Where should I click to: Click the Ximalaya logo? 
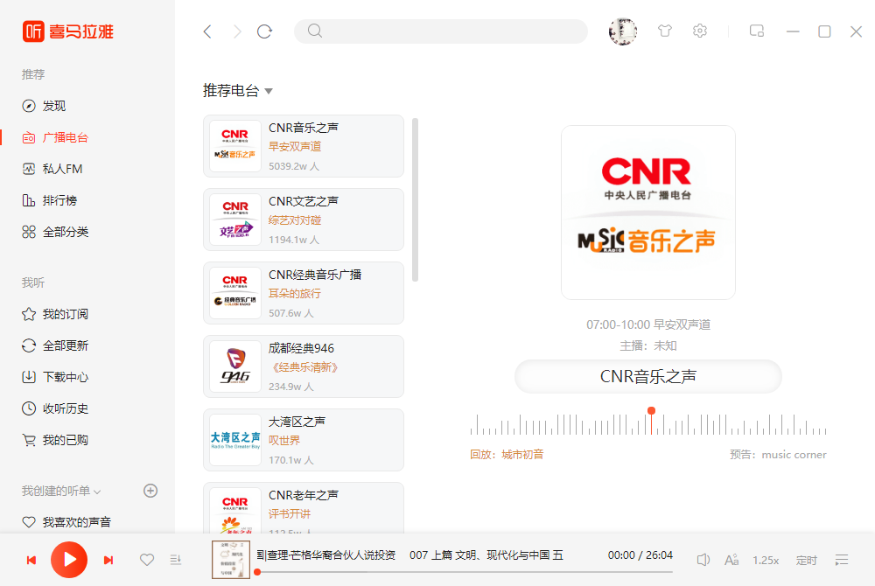point(67,31)
